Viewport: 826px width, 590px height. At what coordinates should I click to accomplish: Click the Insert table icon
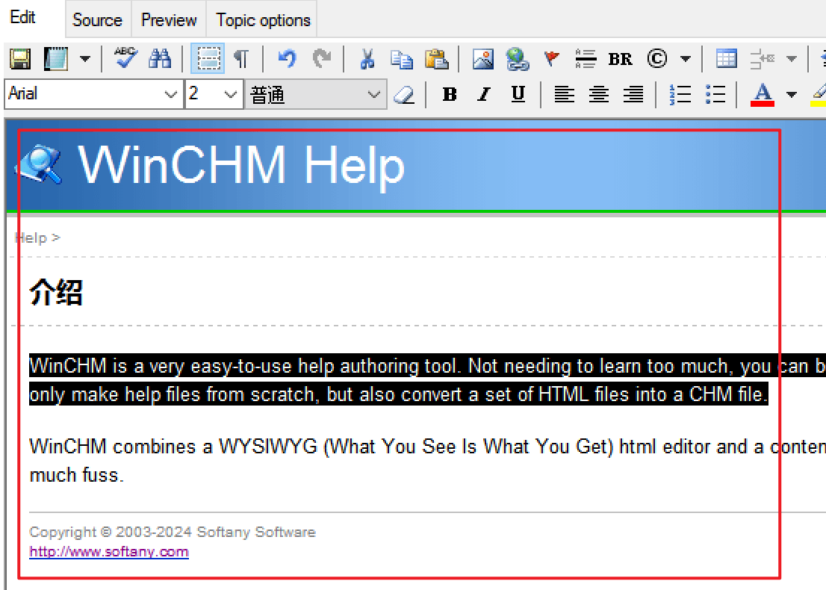click(726, 59)
